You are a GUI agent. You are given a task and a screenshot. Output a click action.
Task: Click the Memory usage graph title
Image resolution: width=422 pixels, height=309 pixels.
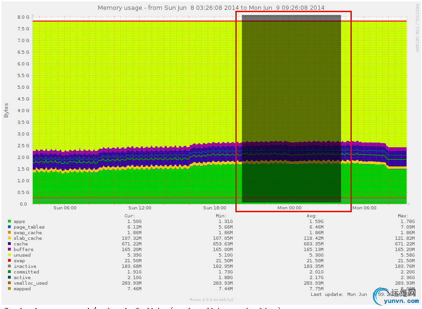pos(211,8)
